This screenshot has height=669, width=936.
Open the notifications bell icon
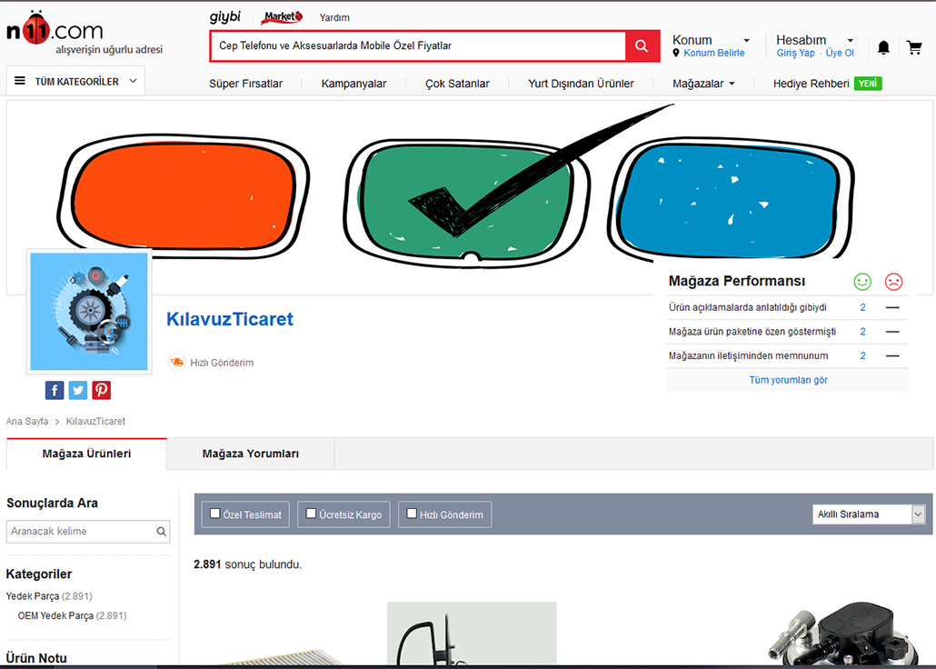[883, 47]
